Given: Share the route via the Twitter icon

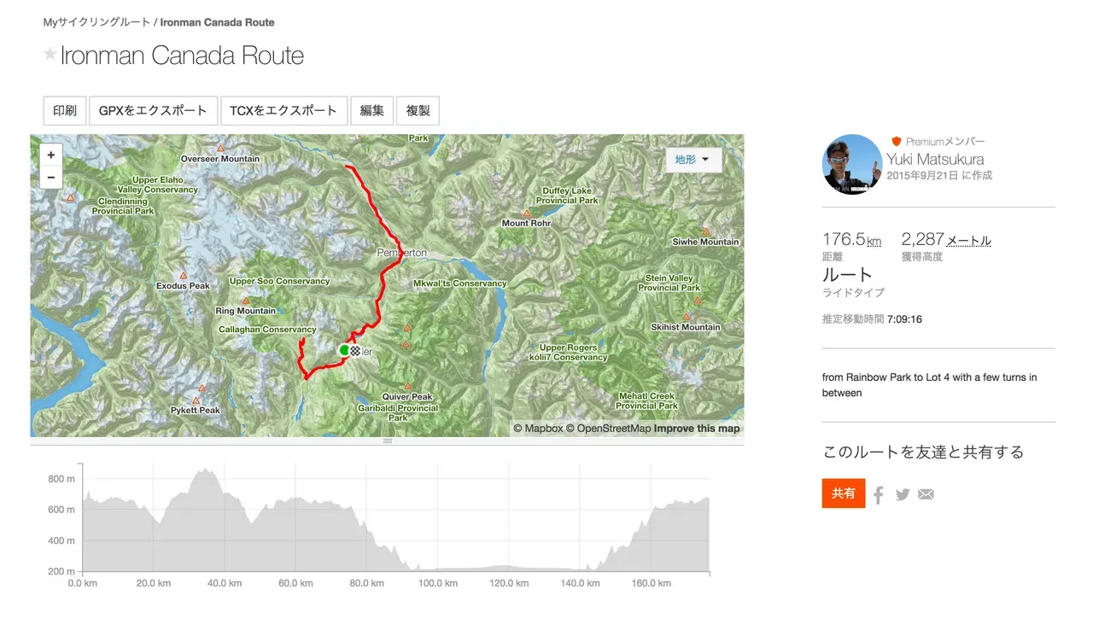Looking at the screenshot, I should (x=902, y=494).
